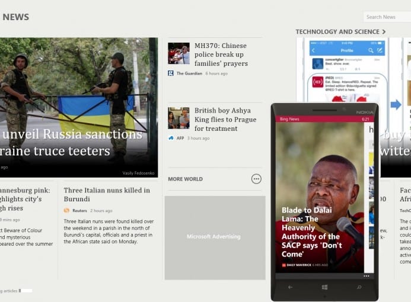Click the Ashya King article thumbnail

pos(179,118)
